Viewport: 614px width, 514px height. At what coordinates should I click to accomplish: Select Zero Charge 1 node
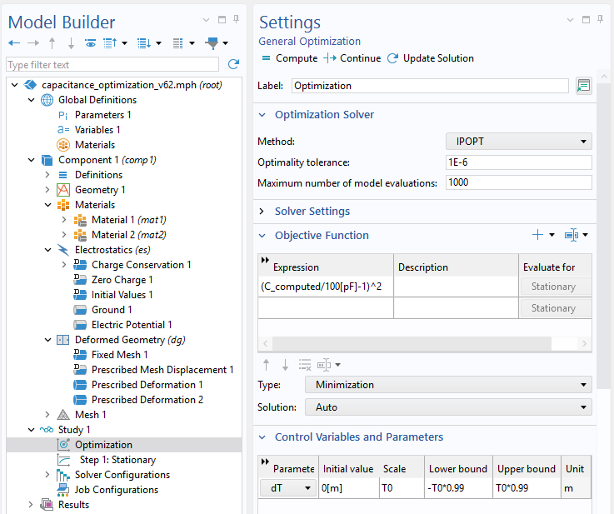122,280
